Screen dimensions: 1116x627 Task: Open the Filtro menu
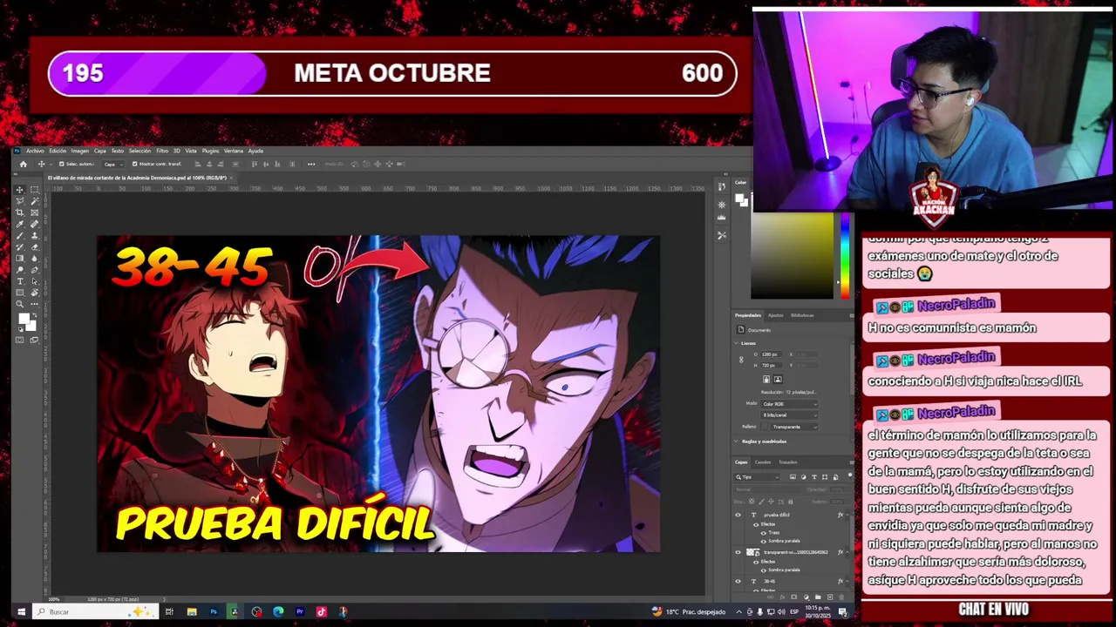click(162, 151)
